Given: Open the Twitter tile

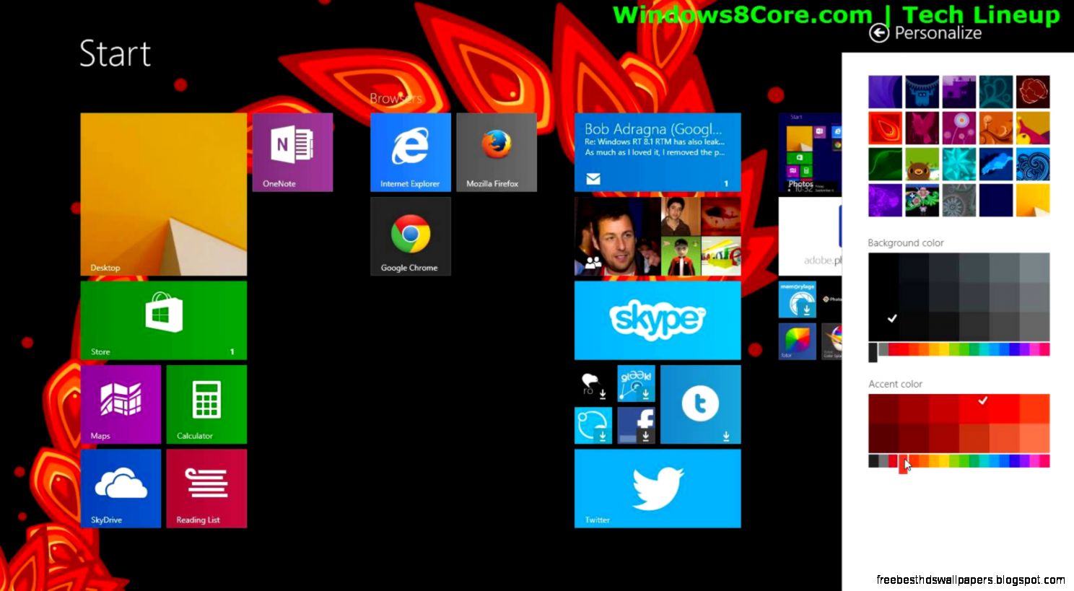Looking at the screenshot, I should coord(658,489).
